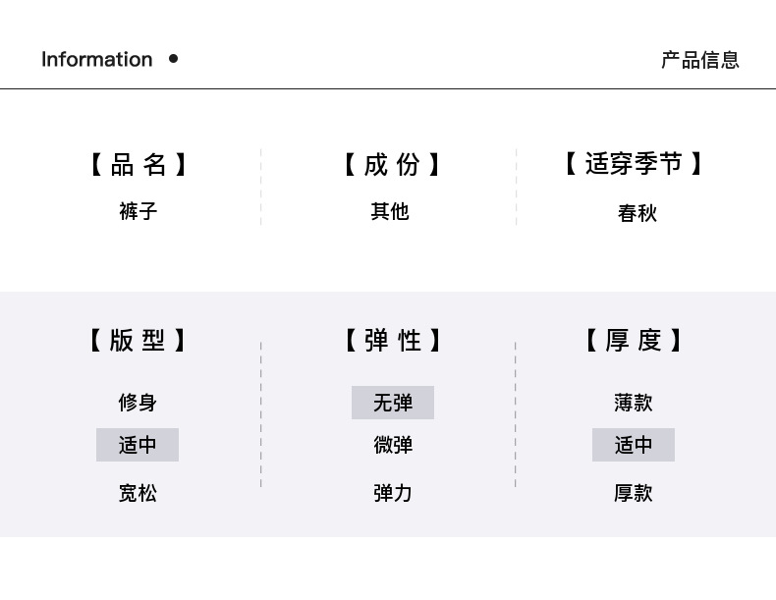This screenshot has height=600, width=776.
Task: Pick the 厚款 thickness option
Action: (634, 493)
